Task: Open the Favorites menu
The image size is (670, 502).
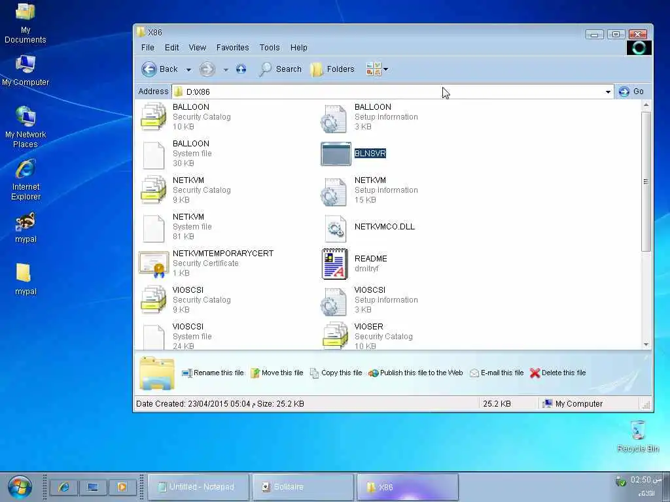Action: pos(232,47)
